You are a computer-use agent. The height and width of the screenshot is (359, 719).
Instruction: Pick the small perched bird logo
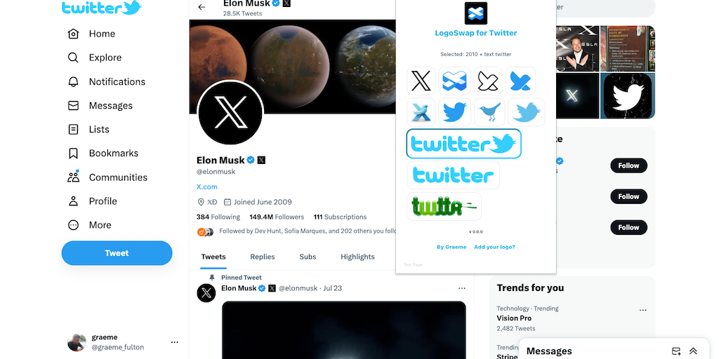pos(489,112)
